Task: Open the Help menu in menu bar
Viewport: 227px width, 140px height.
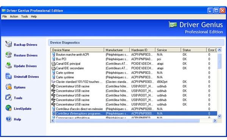Action: 34,17
